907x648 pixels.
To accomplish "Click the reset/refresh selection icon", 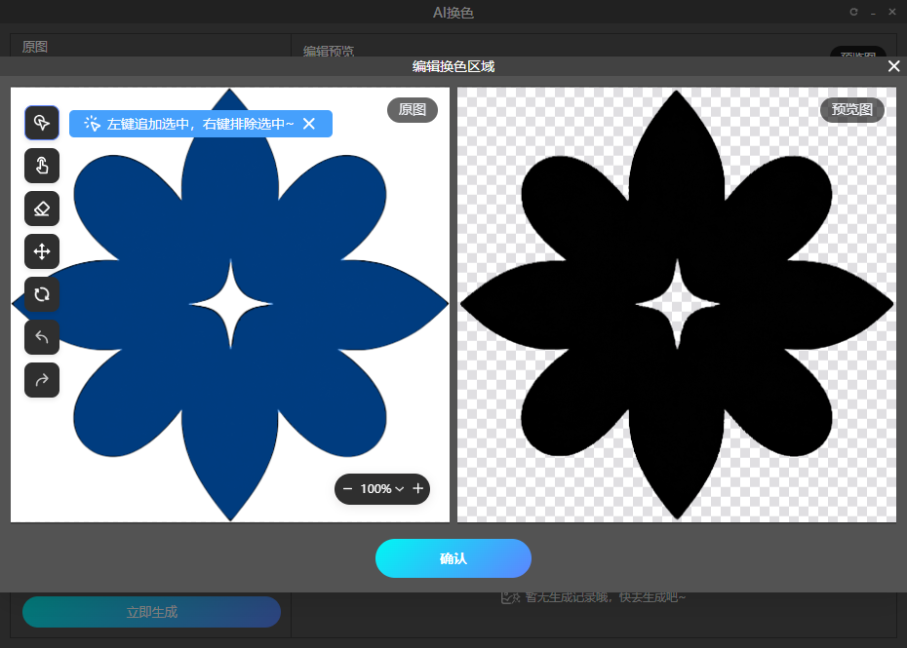I will tap(42, 294).
